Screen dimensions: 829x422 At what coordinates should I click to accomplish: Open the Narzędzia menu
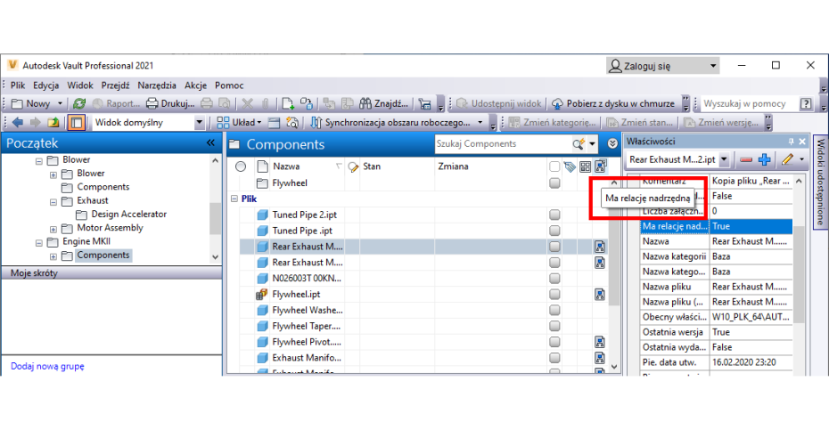157,85
